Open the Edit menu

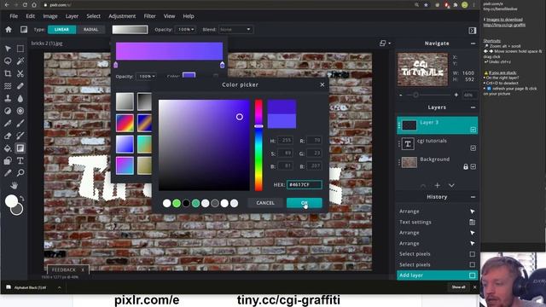click(31, 16)
